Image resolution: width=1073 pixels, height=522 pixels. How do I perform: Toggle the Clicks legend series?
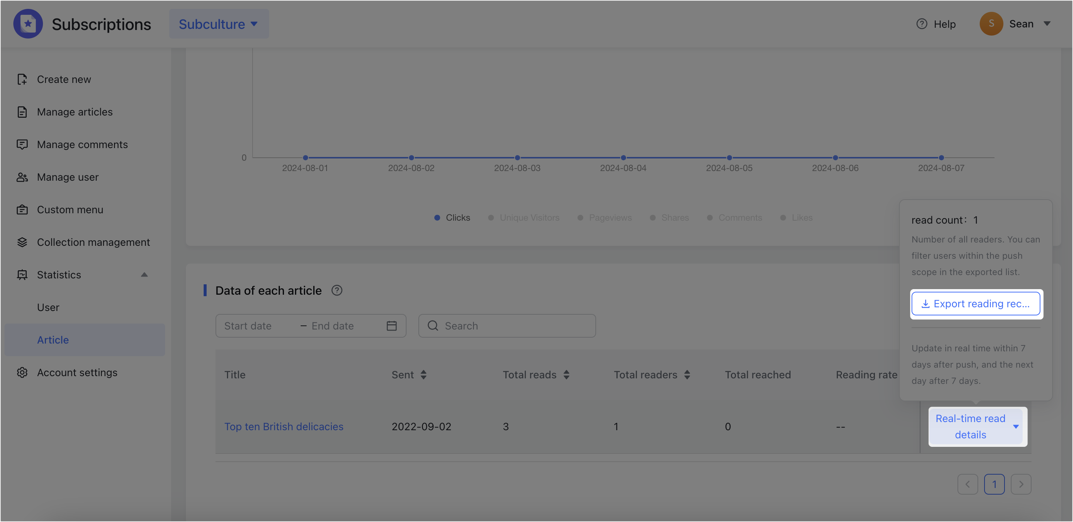coord(452,217)
